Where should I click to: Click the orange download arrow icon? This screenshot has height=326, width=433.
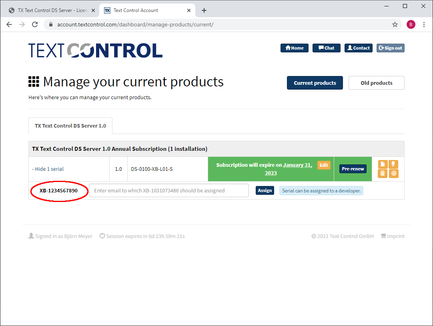tap(394, 174)
